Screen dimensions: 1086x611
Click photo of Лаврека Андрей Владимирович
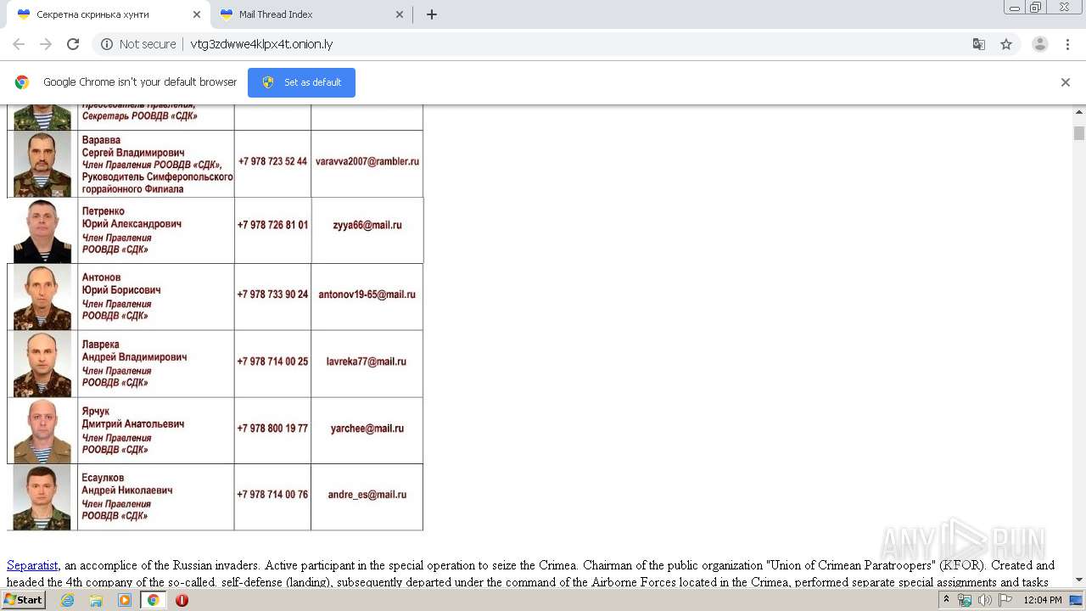pos(42,364)
